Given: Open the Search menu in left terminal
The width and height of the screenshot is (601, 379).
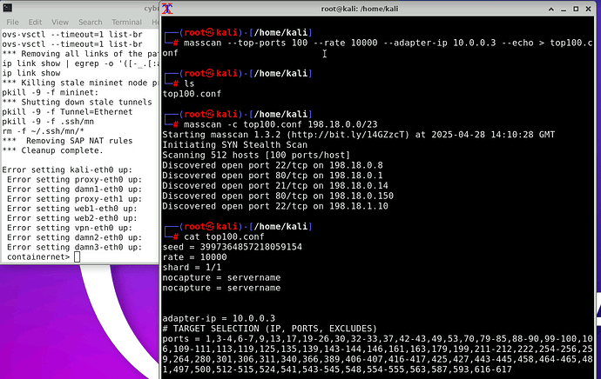Looking at the screenshot, I should click(90, 22).
